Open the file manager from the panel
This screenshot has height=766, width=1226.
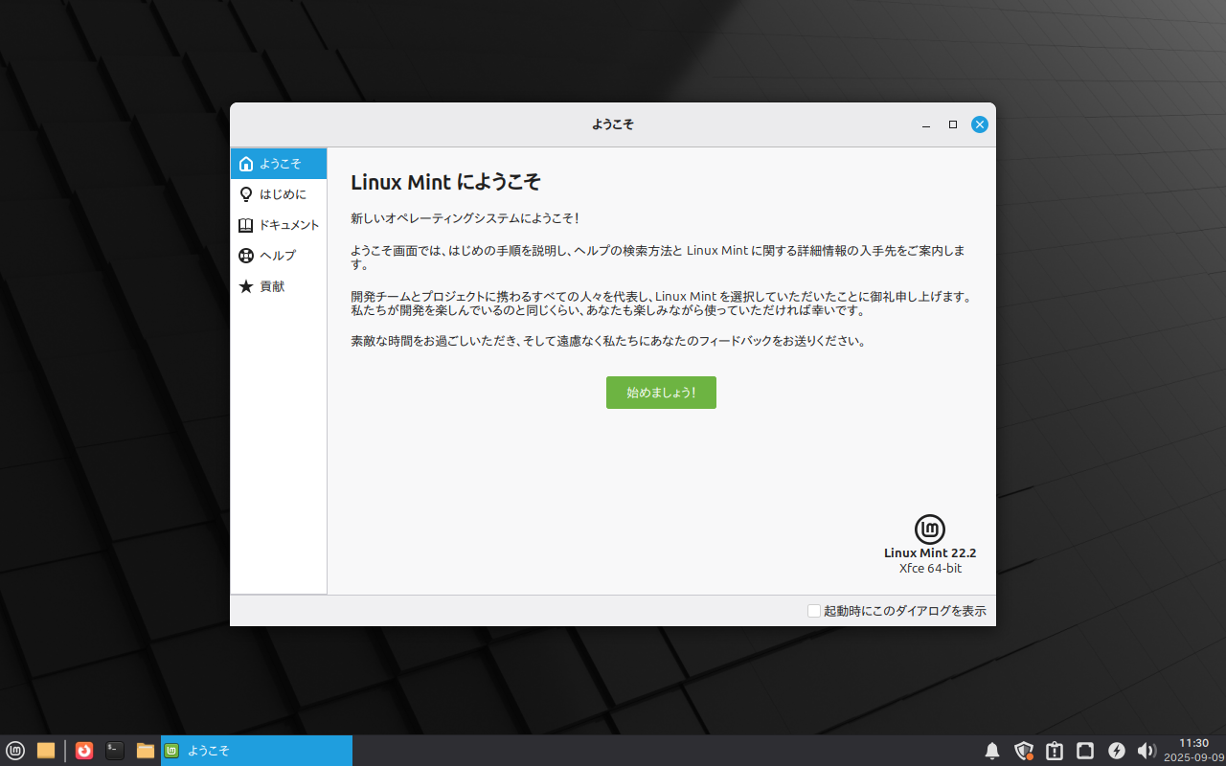[146, 751]
